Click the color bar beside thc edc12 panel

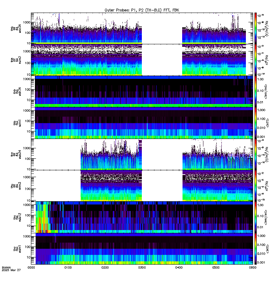[x=256, y=217]
